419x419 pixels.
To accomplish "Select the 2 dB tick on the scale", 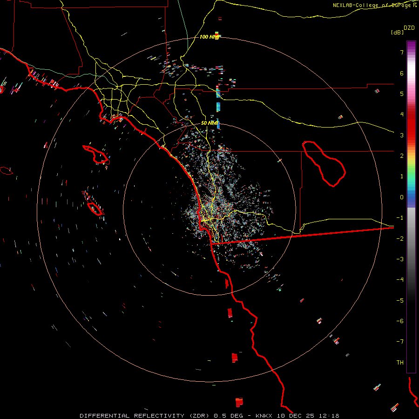I will [402, 156].
